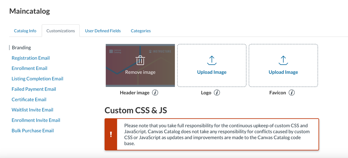Click the Remove image header thumbnail
This screenshot has width=348, height=158.
pos(140,72)
